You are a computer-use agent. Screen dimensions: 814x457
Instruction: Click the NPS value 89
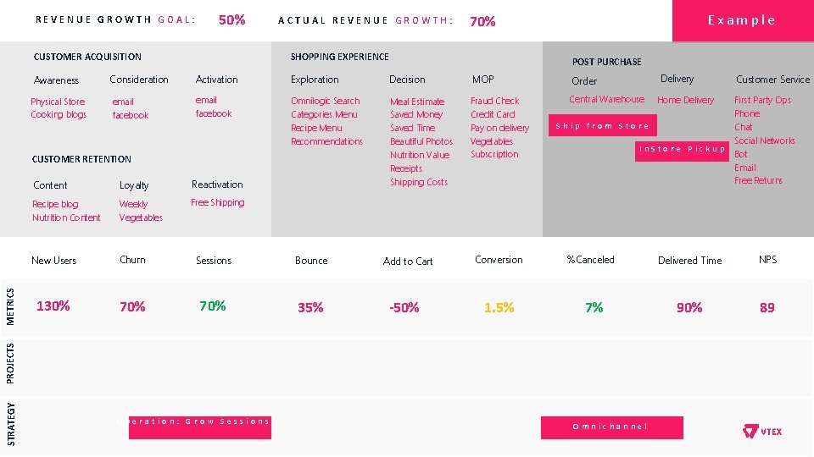pos(767,307)
